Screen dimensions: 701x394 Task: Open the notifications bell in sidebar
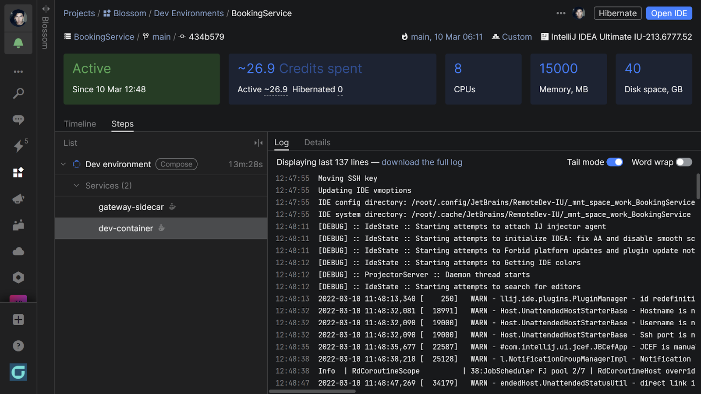18,43
